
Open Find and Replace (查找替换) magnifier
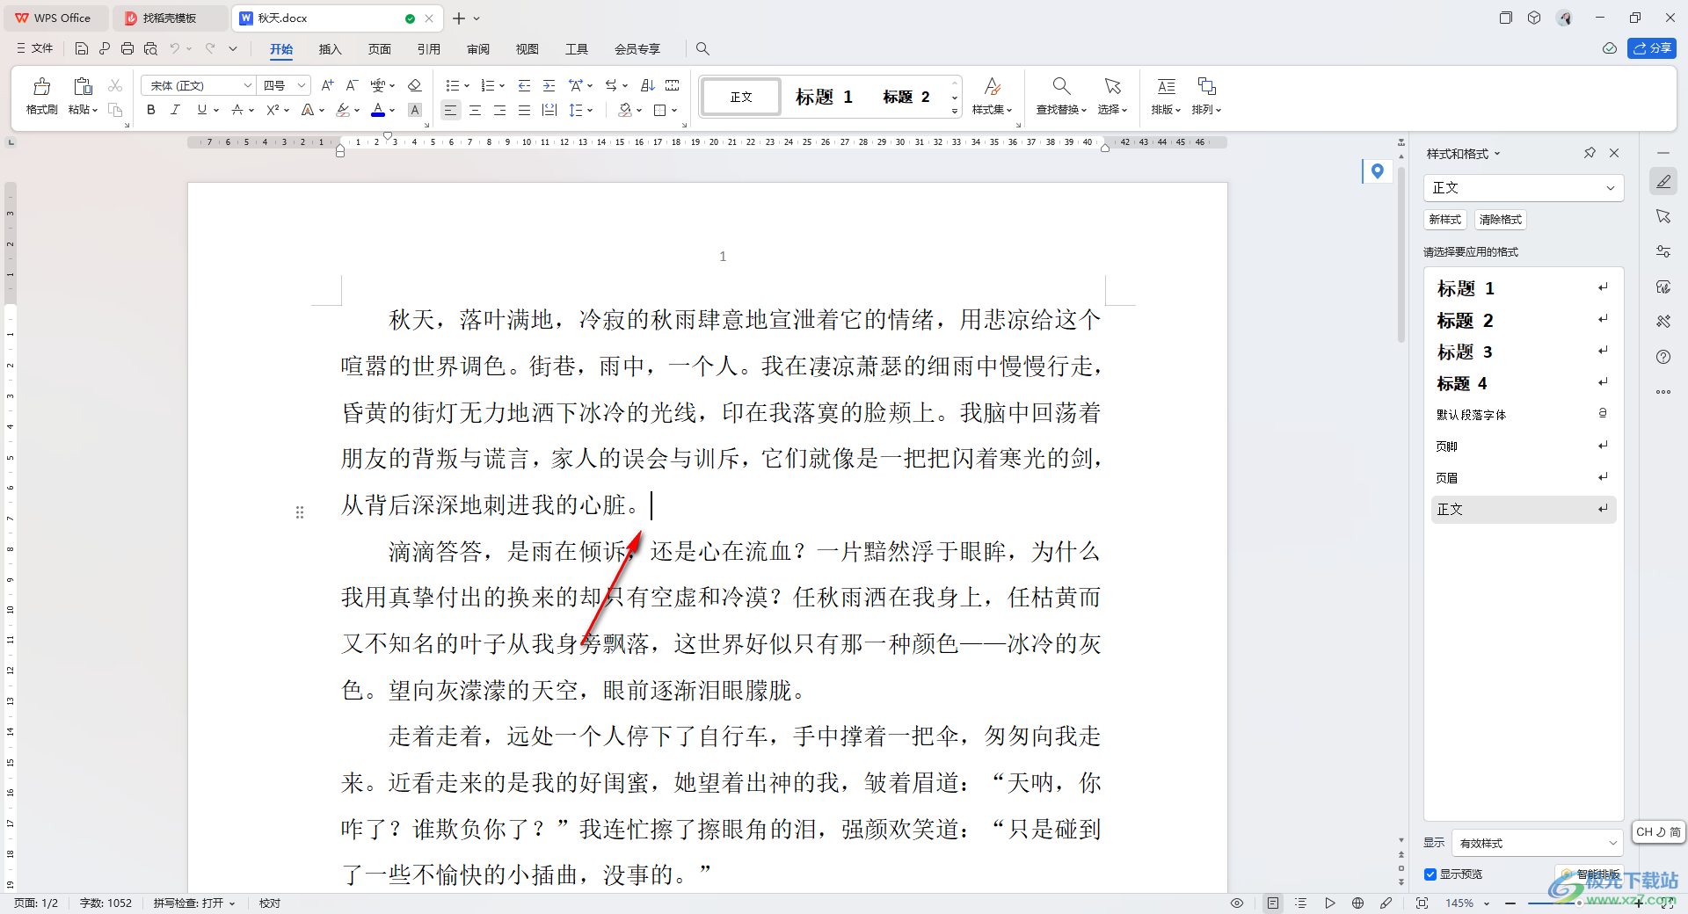(1061, 86)
